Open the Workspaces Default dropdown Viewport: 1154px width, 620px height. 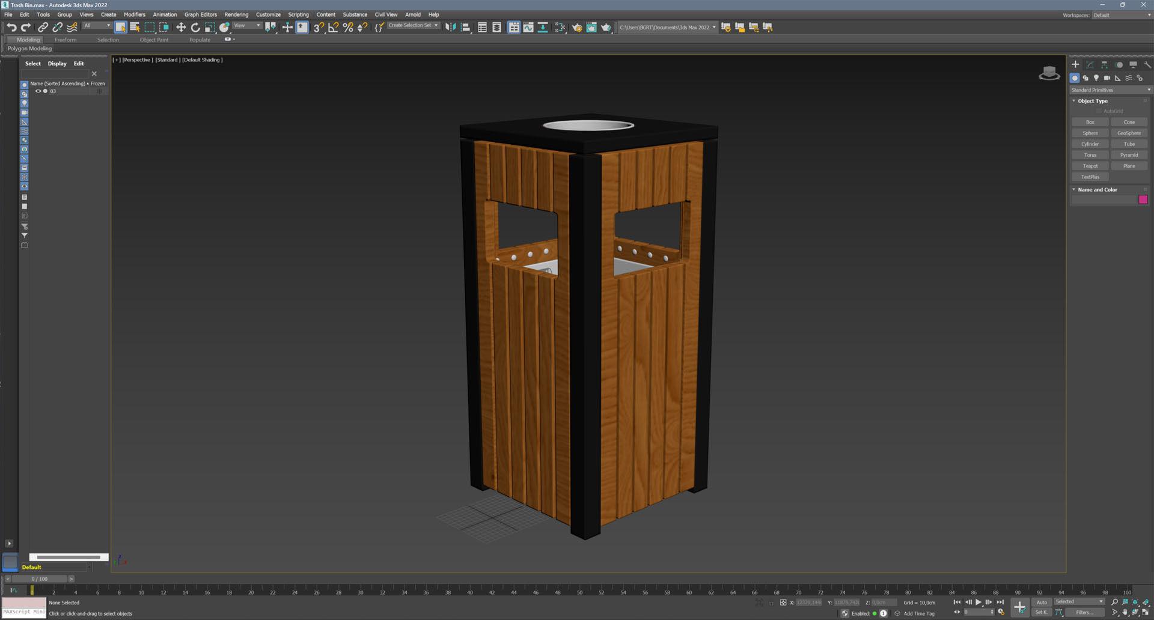1122,15
